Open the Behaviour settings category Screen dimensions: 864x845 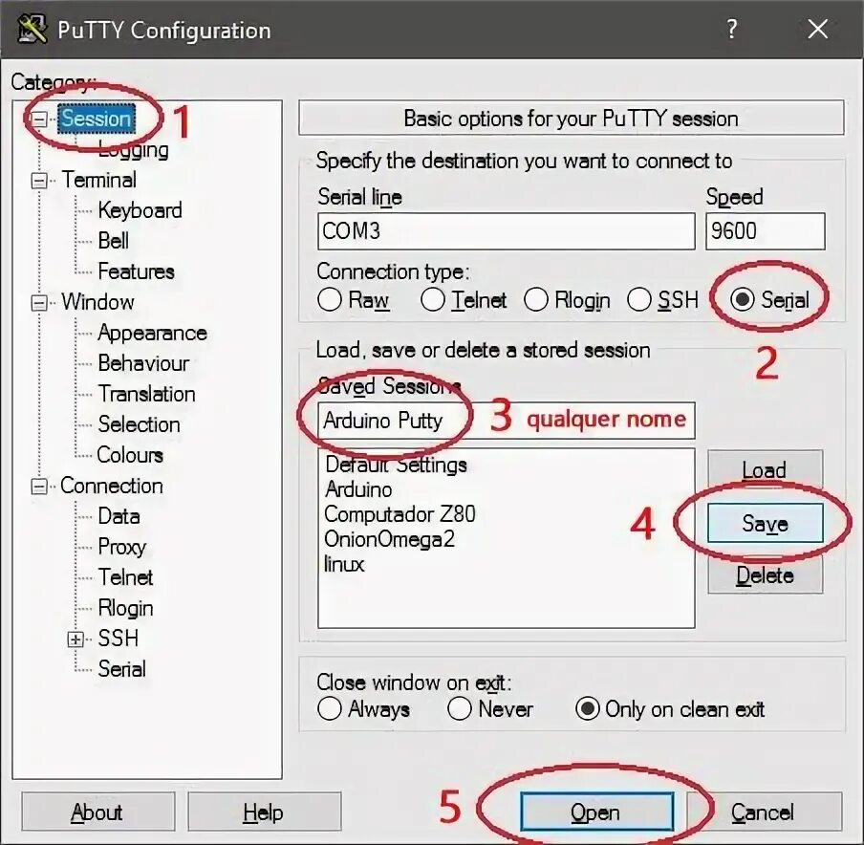143,363
